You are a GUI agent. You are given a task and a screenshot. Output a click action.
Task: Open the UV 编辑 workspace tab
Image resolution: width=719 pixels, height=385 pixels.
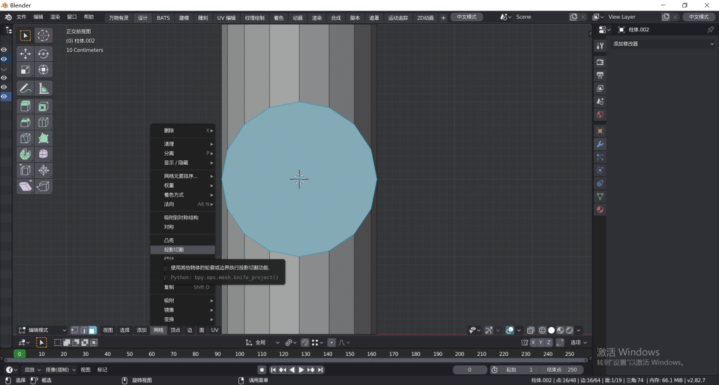226,18
